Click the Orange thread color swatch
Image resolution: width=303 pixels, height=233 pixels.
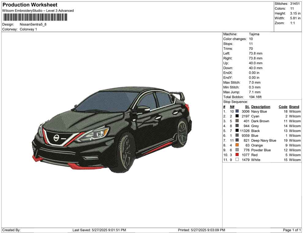(x=237, y=145)
